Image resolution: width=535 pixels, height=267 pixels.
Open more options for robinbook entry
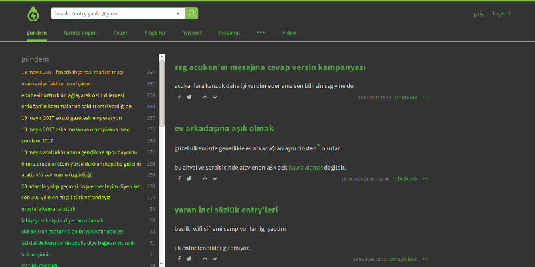[425, 178]
